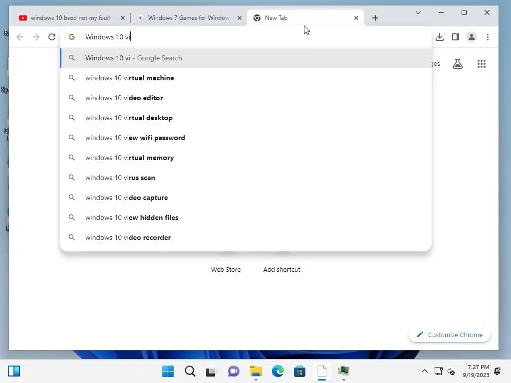Click the Add shortcut tile

coord(281,269)
